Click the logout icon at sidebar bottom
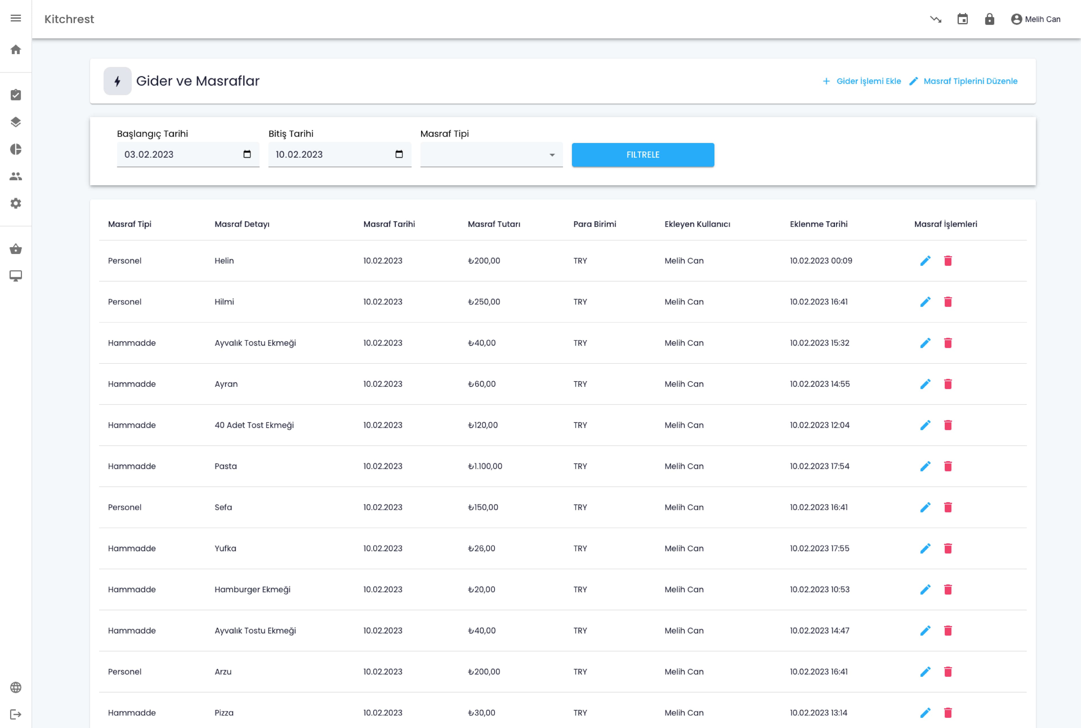Viewport: 1081px width, 728px height. pyautogui.click(x=16, y=714)
